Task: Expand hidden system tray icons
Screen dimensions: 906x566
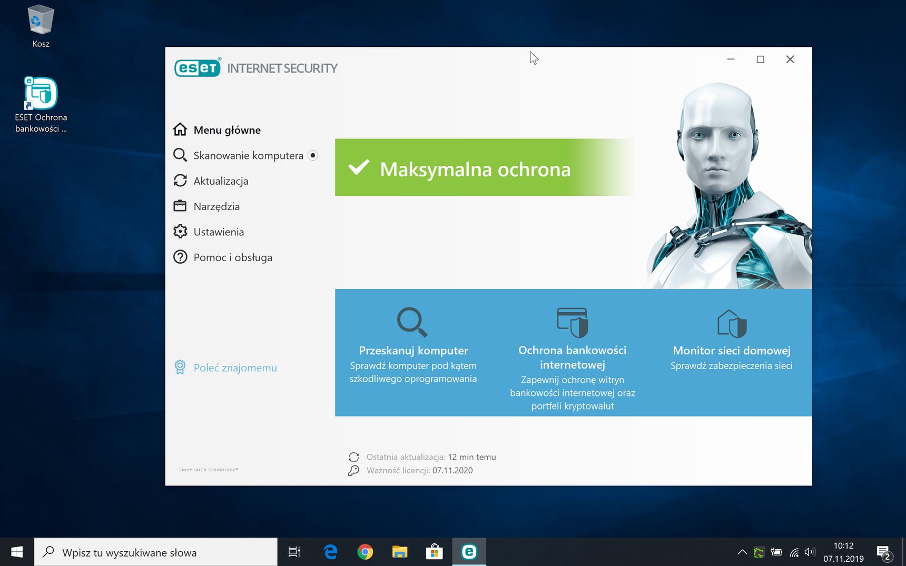Action: click(x=742, y=552)
